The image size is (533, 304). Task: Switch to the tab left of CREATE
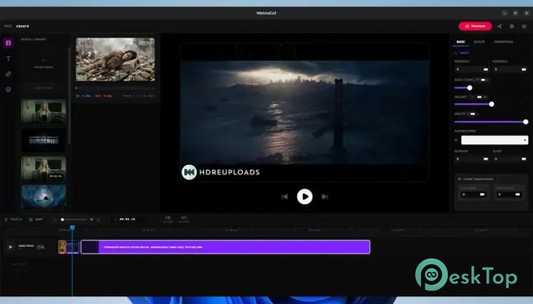8,26
